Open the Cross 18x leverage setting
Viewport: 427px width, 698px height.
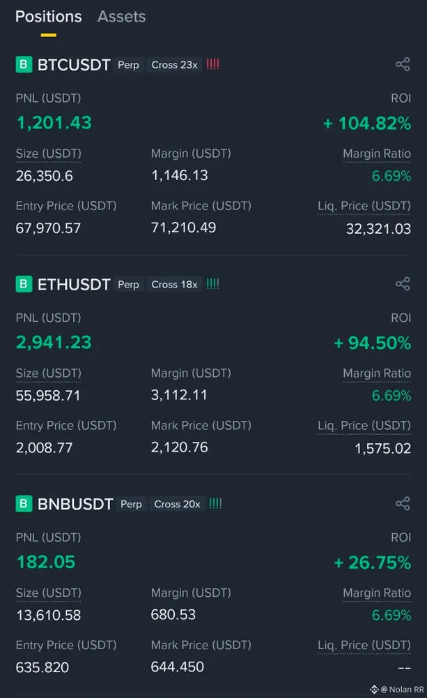tap(174, 284)
